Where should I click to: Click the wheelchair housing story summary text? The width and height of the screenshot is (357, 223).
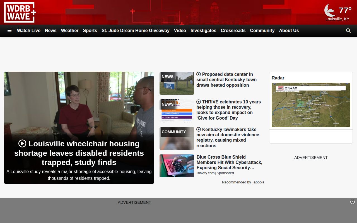click(79, 175)
